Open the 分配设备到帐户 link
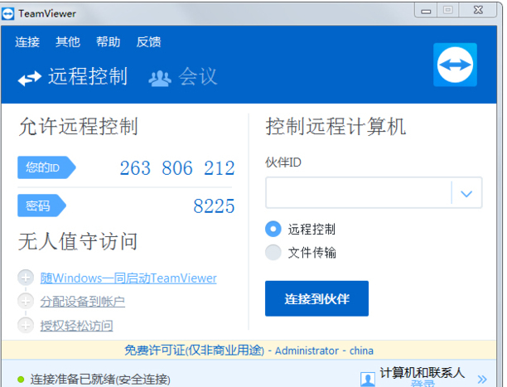The image size is (507, 387). pos(83,302)
